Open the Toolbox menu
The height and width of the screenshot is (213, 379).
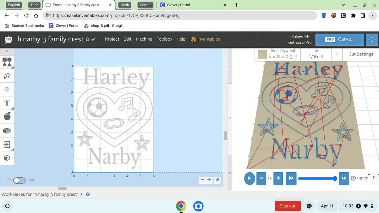[164, 39]
